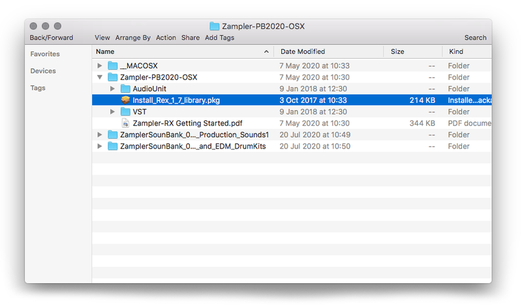Select the __MACOSX folder name
The width and height of the screenshot is (522, 308).
139,66
